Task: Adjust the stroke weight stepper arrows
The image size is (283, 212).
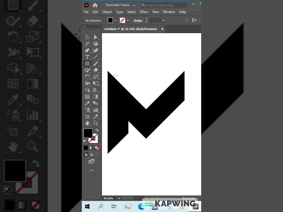Action: (146, 20)
